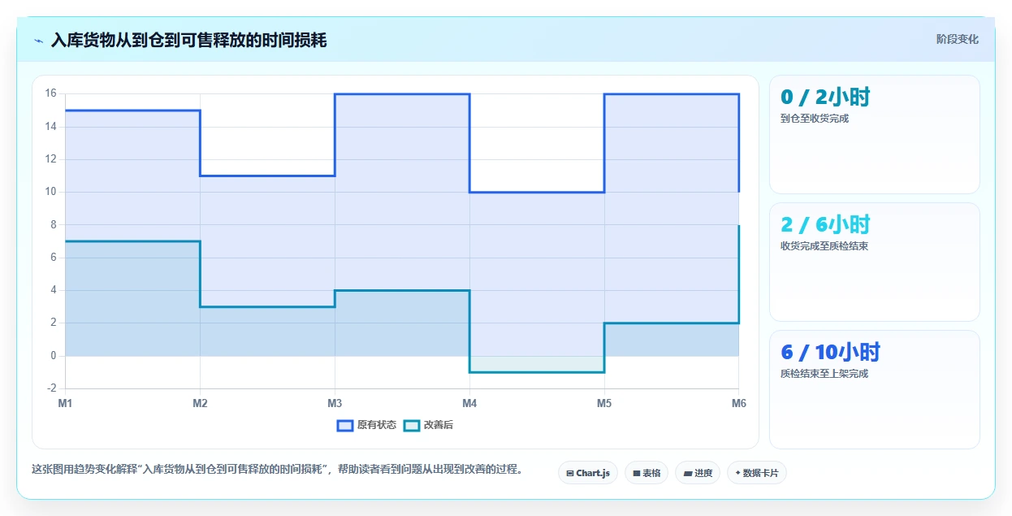
Task: Click the blue 原有状态 legend swatch
Action: click(345, 426)
